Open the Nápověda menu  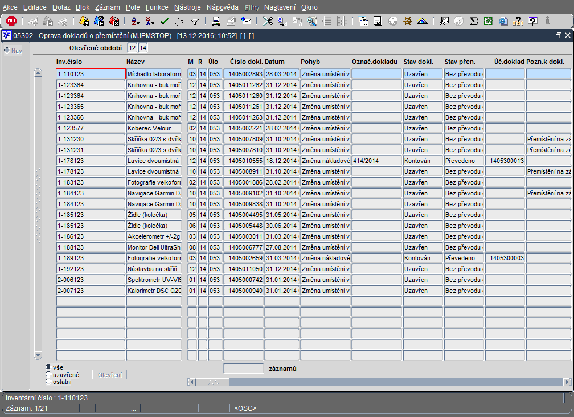(x=223, y=7)
